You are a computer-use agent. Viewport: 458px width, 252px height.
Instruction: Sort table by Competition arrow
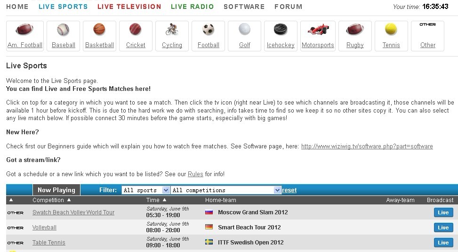(69, 200)
